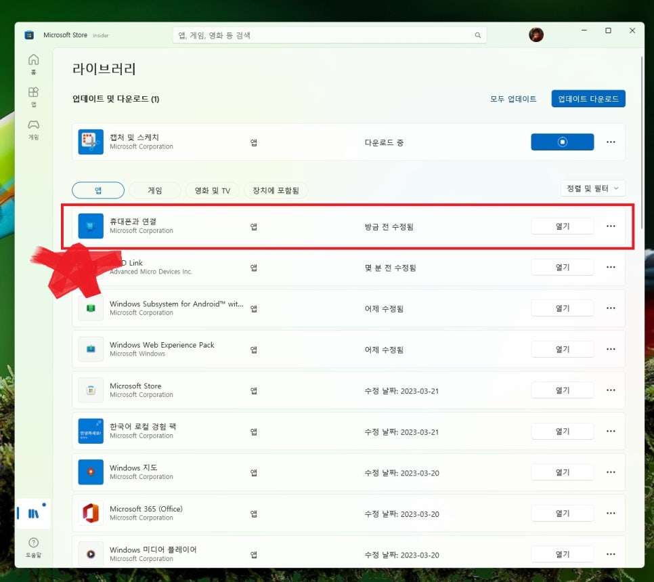Screen dimensions: 654x582
Task: Click the search magnifier icon
Action: click(x=477, y=35)
